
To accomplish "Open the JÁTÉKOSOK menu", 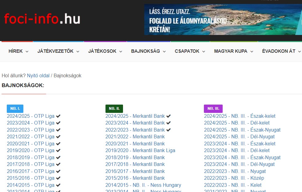I will tap(105, 51).
